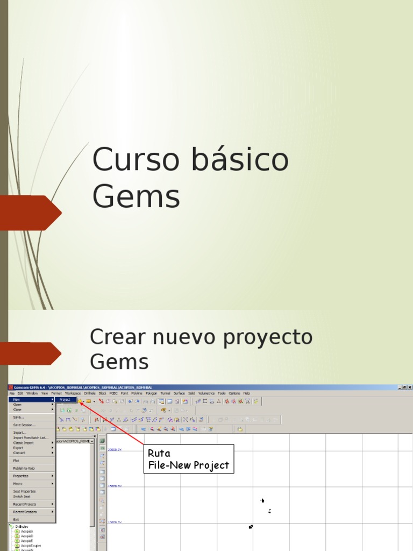413x551 pixels.
Task: Expand the Properties submenu
Action: (x=32, y=476)
